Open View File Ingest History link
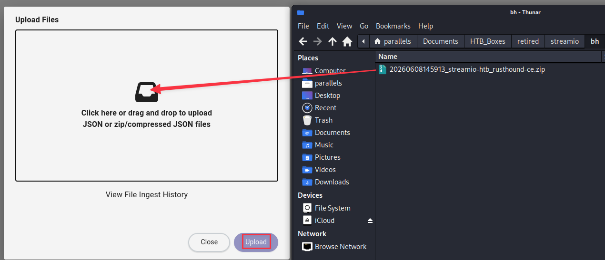The width and height of the screenshot is (605, 260). click(147, 194)
